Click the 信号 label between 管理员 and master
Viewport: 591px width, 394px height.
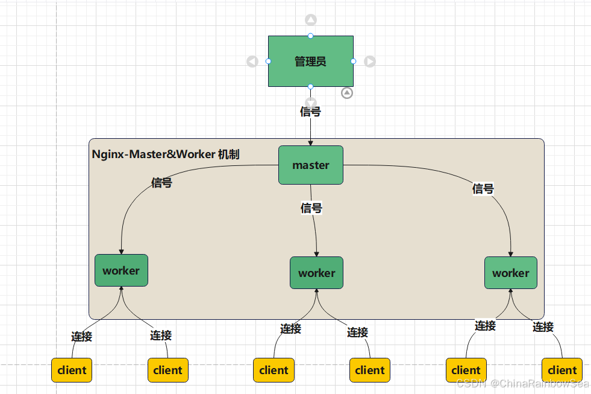point(310,112)
